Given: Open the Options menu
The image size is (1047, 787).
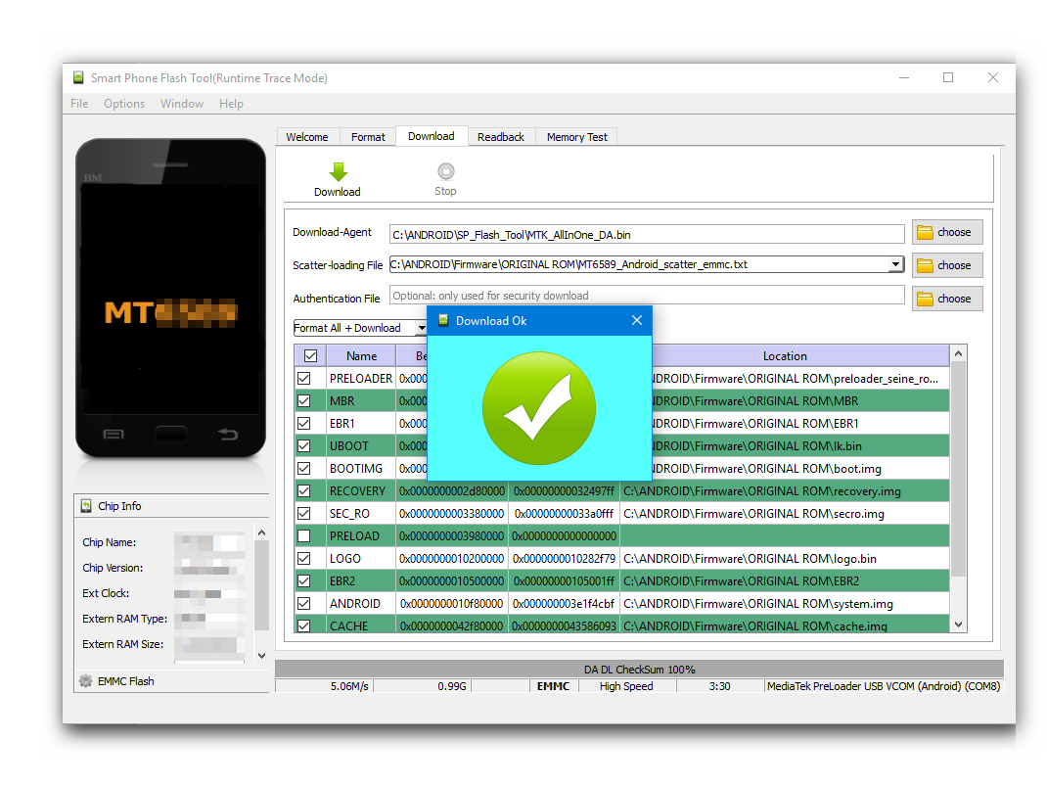Looking at the screenshot, I should [x=123, y=103].
